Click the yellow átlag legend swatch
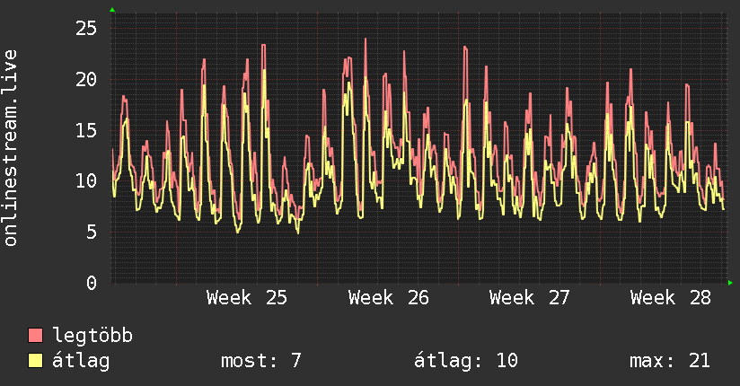The width and height of the screenshot is (740, 386). click(35, 361)
